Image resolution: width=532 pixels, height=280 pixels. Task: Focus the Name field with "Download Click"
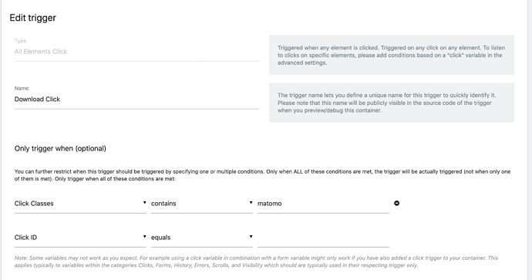pos(136,100)
